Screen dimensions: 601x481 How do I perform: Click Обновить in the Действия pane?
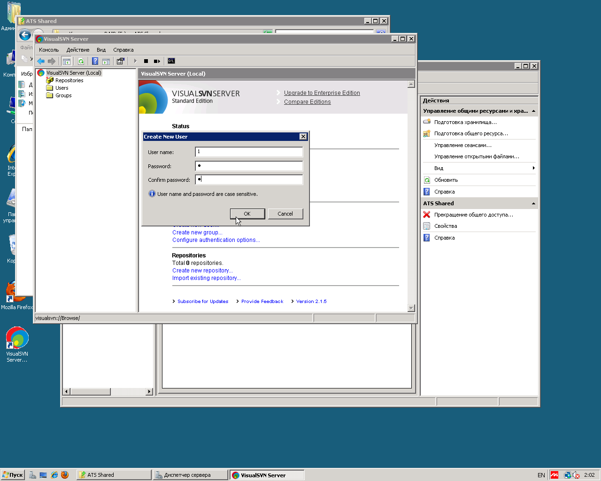point(446,180)
